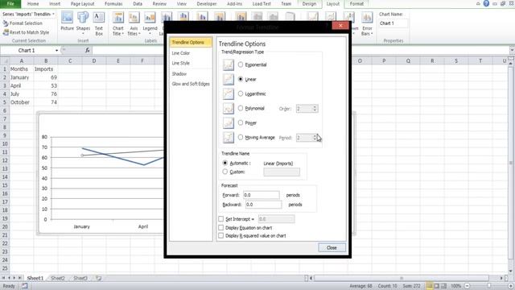Switch to Normal view in status bar
Viewport: 515px width, 290px height.
pyautogui.click(x=429, y=286)
